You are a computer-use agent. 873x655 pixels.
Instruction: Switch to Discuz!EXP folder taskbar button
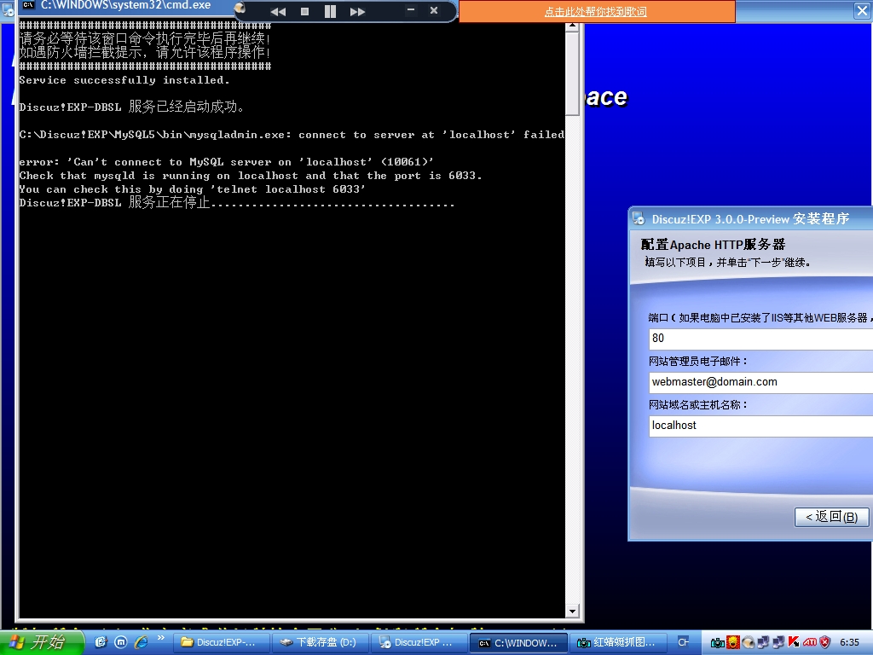point(221,642)
